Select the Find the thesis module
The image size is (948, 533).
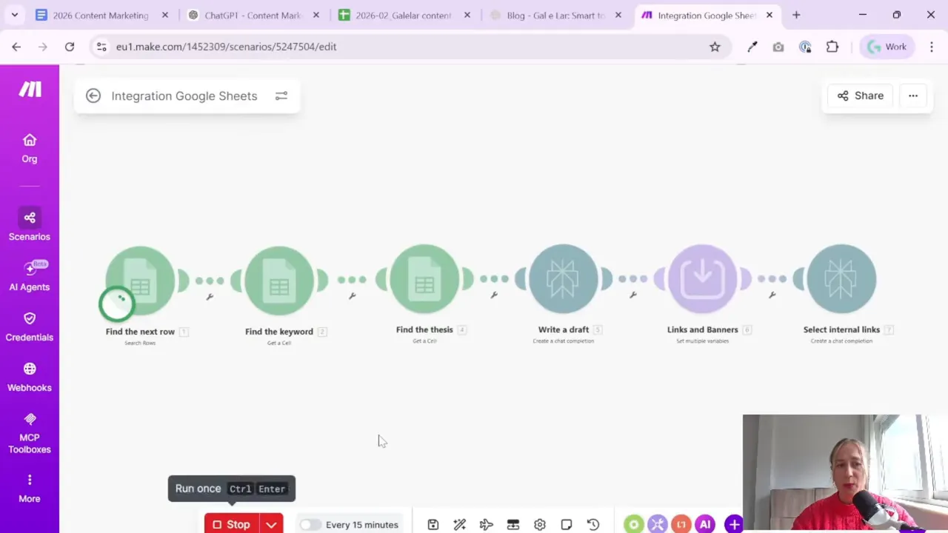(424, 279)
